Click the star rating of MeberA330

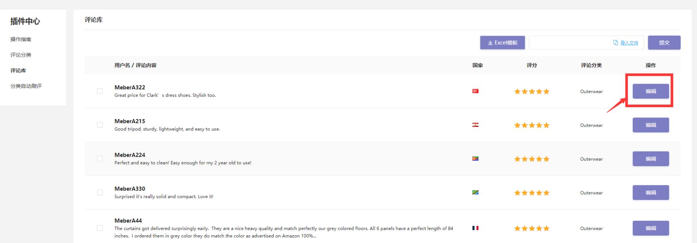532,193
